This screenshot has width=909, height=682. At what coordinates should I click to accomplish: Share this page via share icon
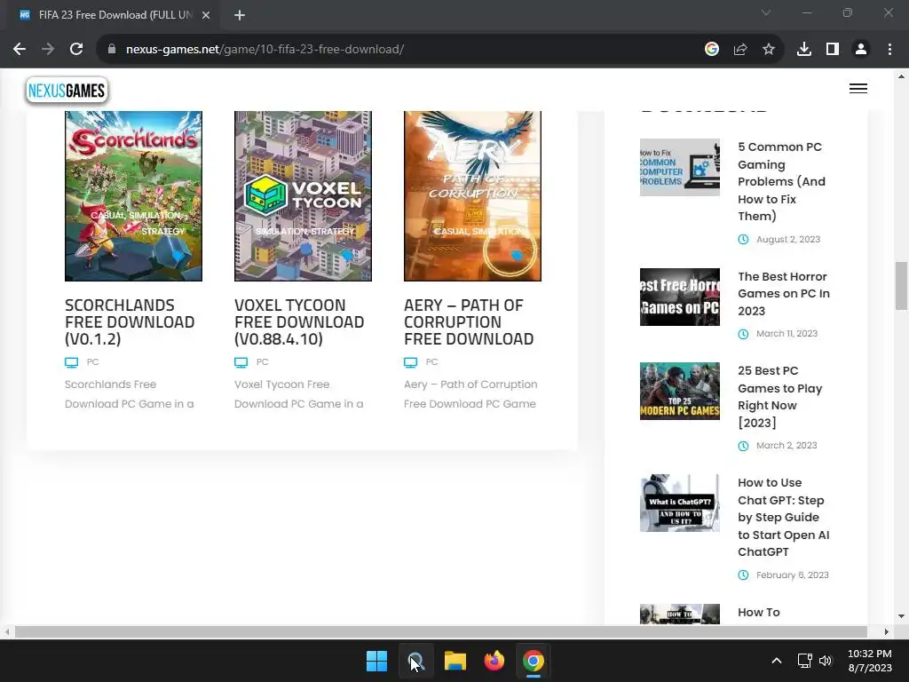(740, 50)
